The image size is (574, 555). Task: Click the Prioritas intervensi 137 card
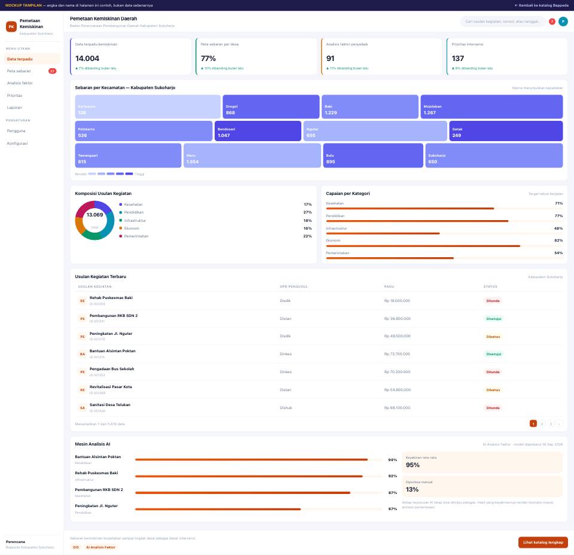pyautogui.click(x=507, y=56)
